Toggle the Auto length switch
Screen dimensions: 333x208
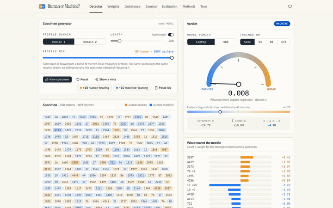click(x=171, y=35)
